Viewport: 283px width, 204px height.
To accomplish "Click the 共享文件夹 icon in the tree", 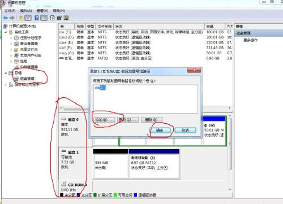I will (16, 50).
